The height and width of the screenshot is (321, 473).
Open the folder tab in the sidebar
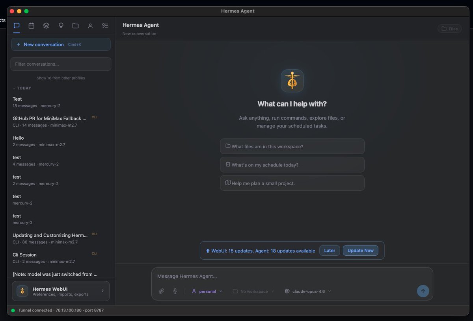click(x=75, y=26)
